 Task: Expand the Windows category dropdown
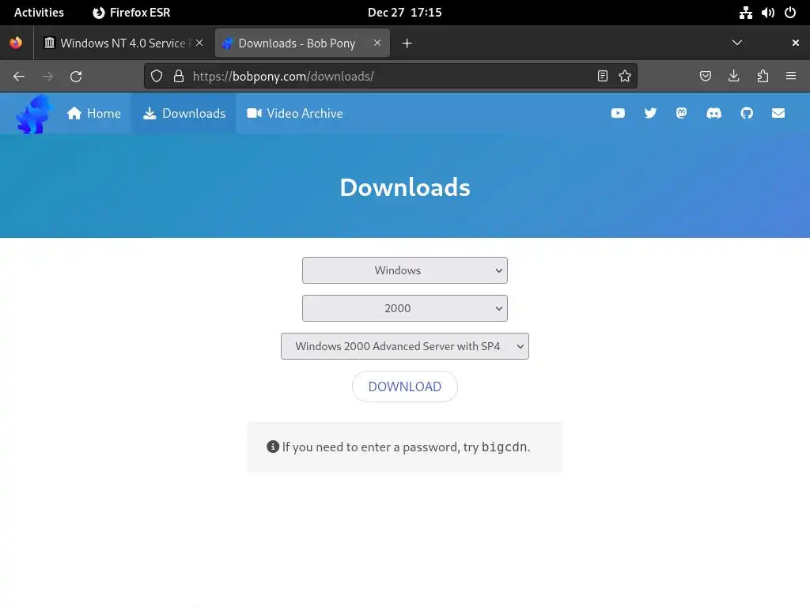[404, 270]
